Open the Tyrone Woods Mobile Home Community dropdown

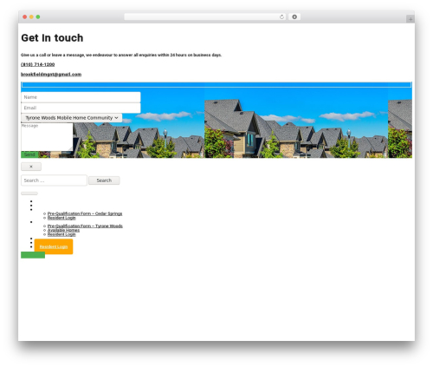click(x=72, y=118)
